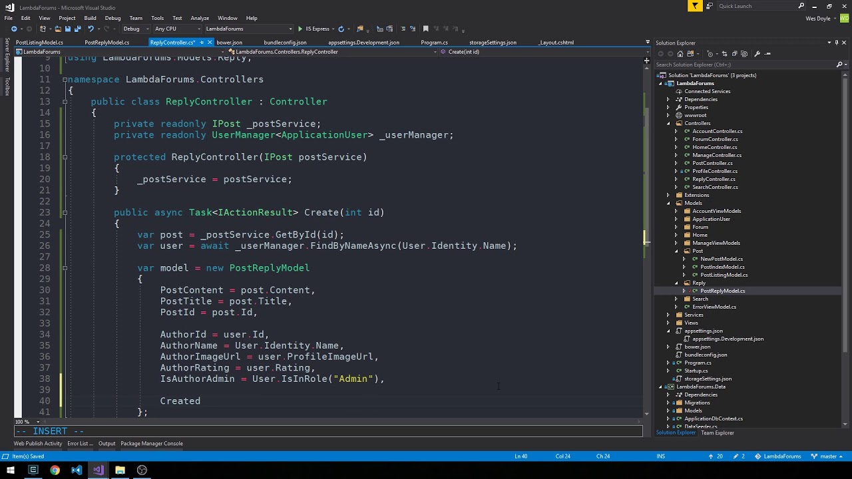The height and width of the screenshot is (479, 852).
Task: Collapse the Controllers folder in Solution Explorer
Action: pyautogui.click(x=668, y=124)
